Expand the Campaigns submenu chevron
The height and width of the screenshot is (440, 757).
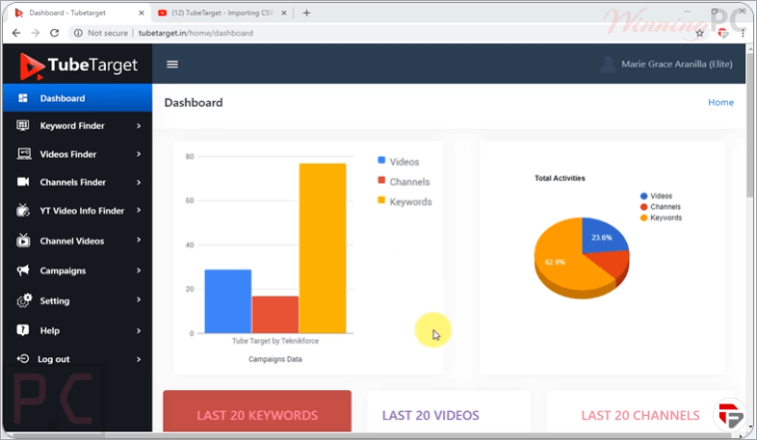[x=139, y=271]
